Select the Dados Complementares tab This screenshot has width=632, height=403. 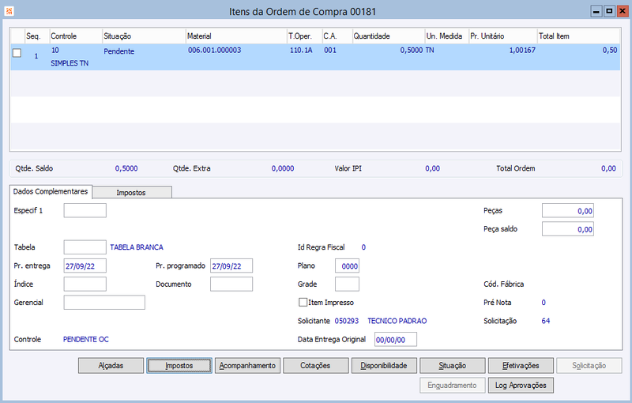click(51, 191)
